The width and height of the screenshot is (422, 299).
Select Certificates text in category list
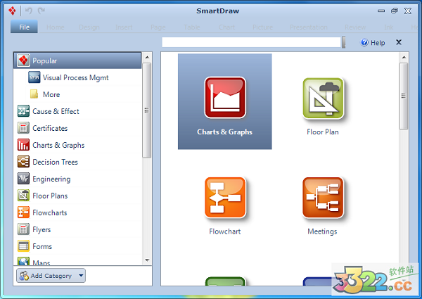tap(50, 128)
